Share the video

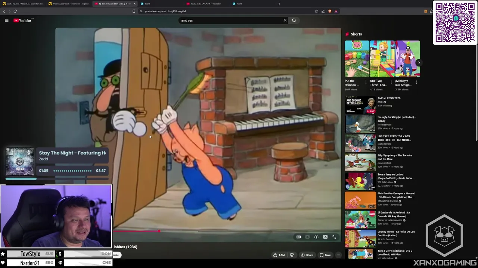coord(307,255)
